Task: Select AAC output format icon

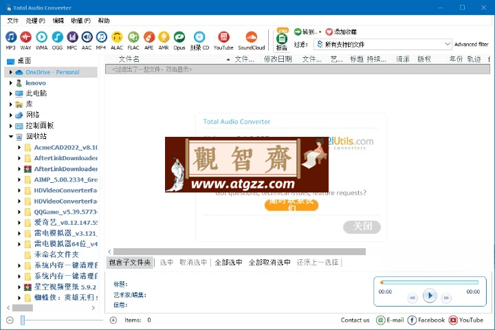Action: click(87, 37)
